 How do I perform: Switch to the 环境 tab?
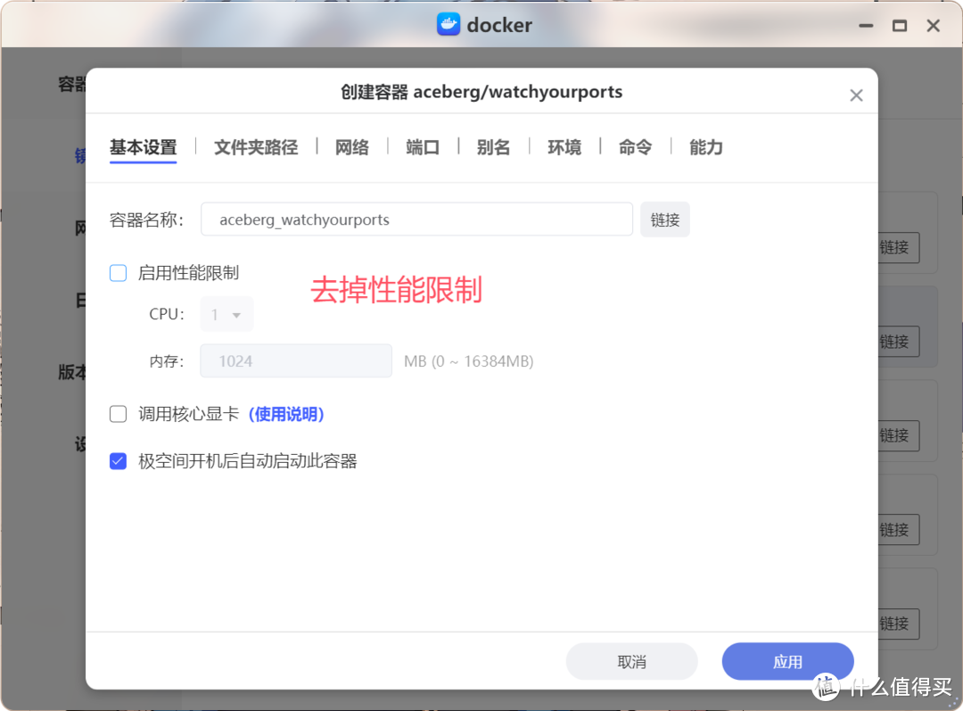564,147
